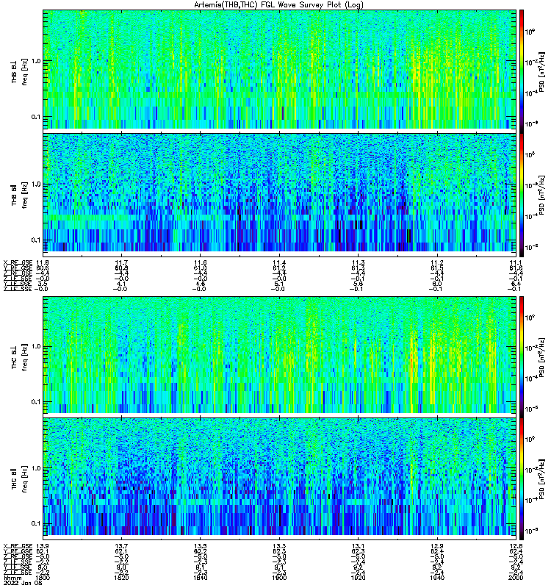Click the THC X_RE_GSE value '13.5'
Image resolution: width=551 pixels, height=588 pixels.
[200, 546]
